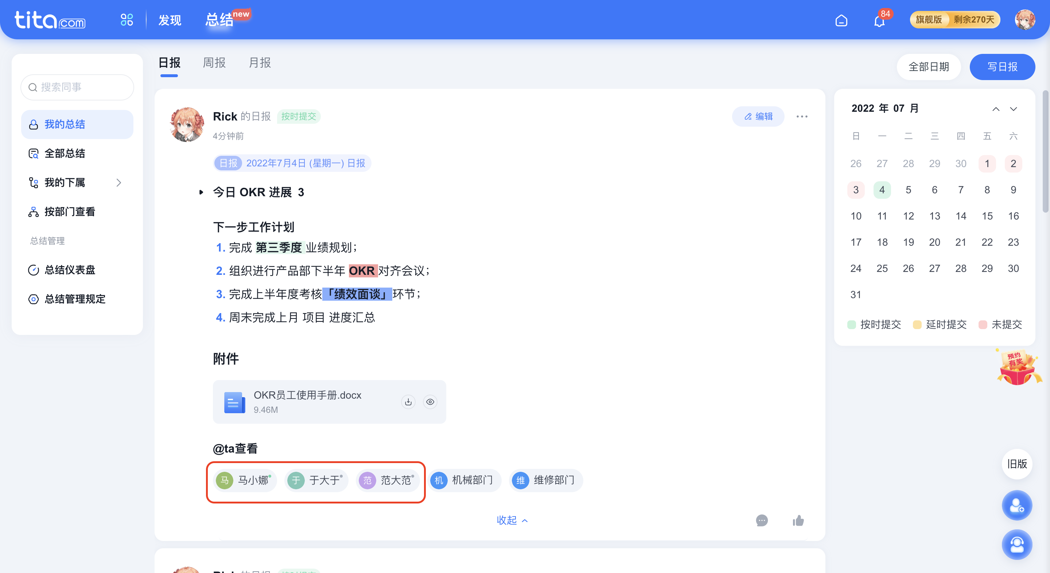Click the 写日报 button
This screenshot has width=1050, height=573.
[1002, 67]
